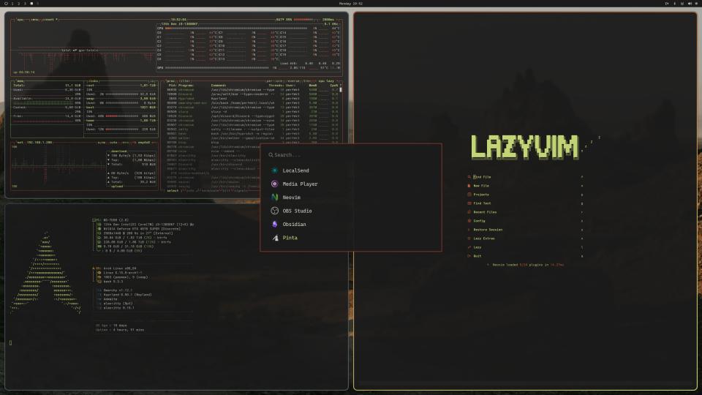Click the Arch Linux x86_64 OS line

click(x=119, y=268)
